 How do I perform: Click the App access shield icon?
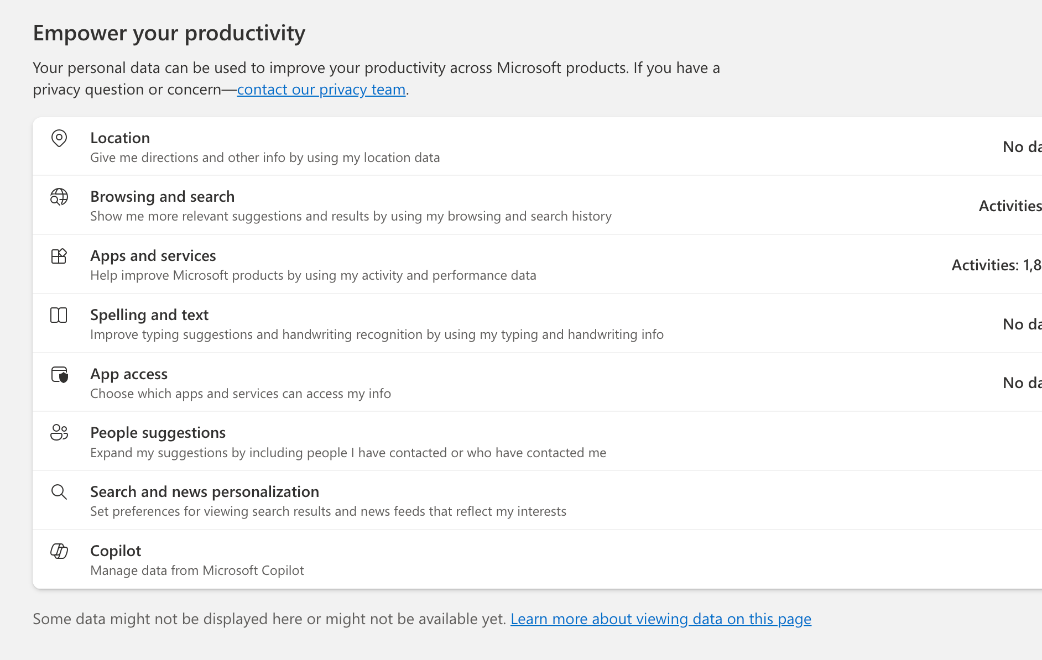pyautogui.click(x=59, y=374)
